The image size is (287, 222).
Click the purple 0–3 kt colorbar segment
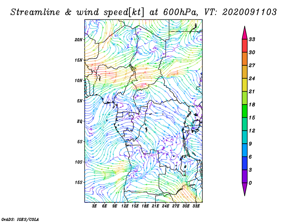[x=245, y=176]
